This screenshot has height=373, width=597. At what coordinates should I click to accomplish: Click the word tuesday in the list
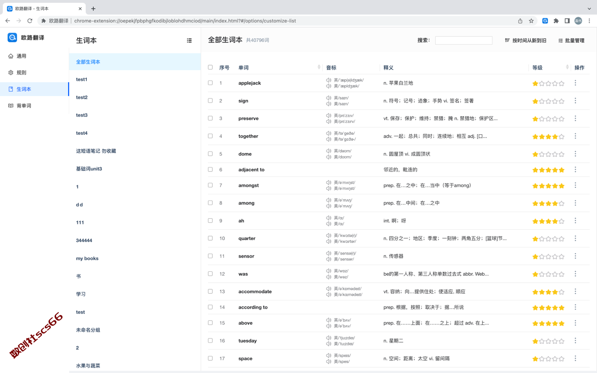point(248,341)
